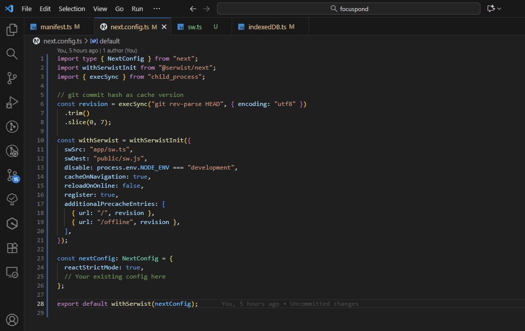This screenshot has height=331, width=525.
Task: Click the focuspond search bar
Action: pos(348,9)
